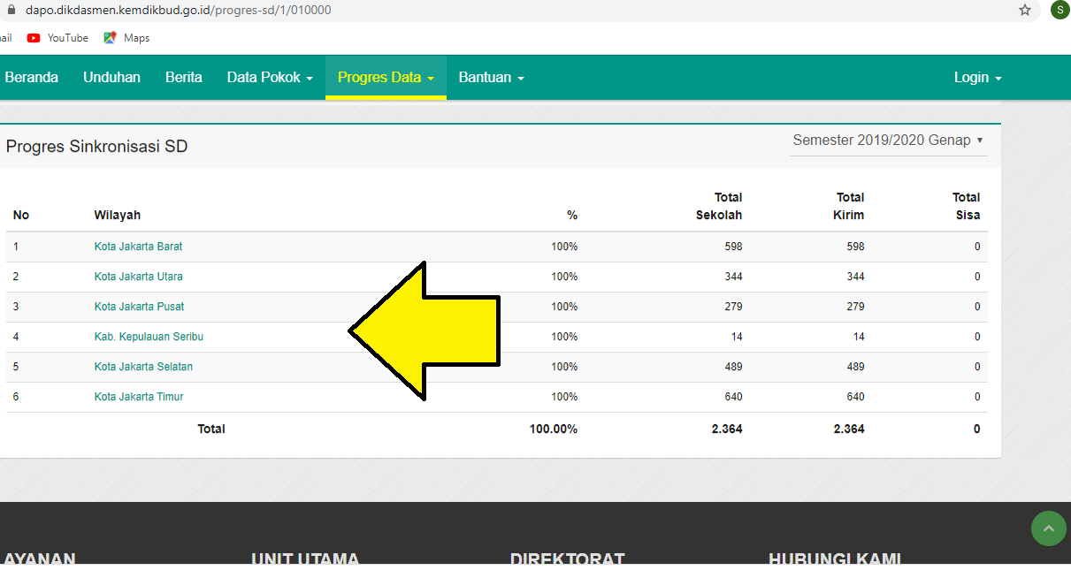Expand the Data Pokok dropdown
Screen dimensions: 1071x570
[270, 78]
